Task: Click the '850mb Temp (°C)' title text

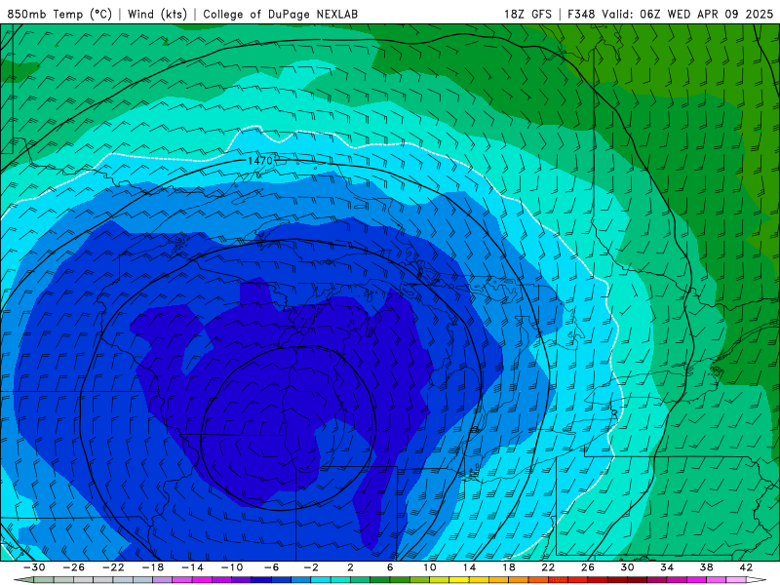Action: point(59,14)
